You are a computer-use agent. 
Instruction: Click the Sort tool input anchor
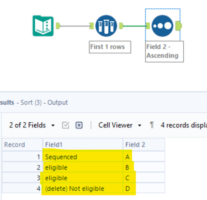pyautogui.click(x=147, y=26)
